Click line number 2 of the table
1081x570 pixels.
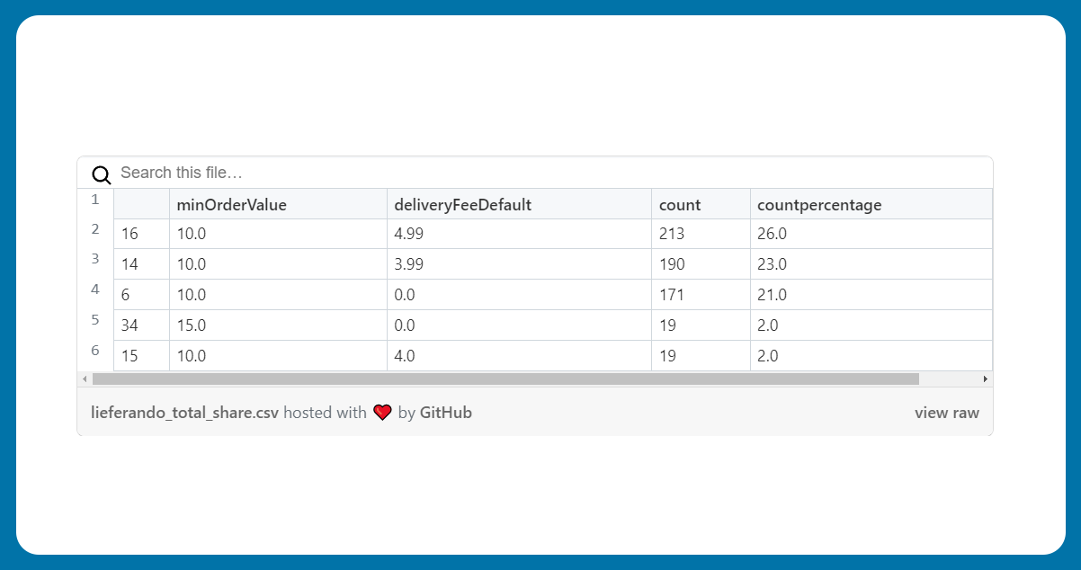coord(95,228)
